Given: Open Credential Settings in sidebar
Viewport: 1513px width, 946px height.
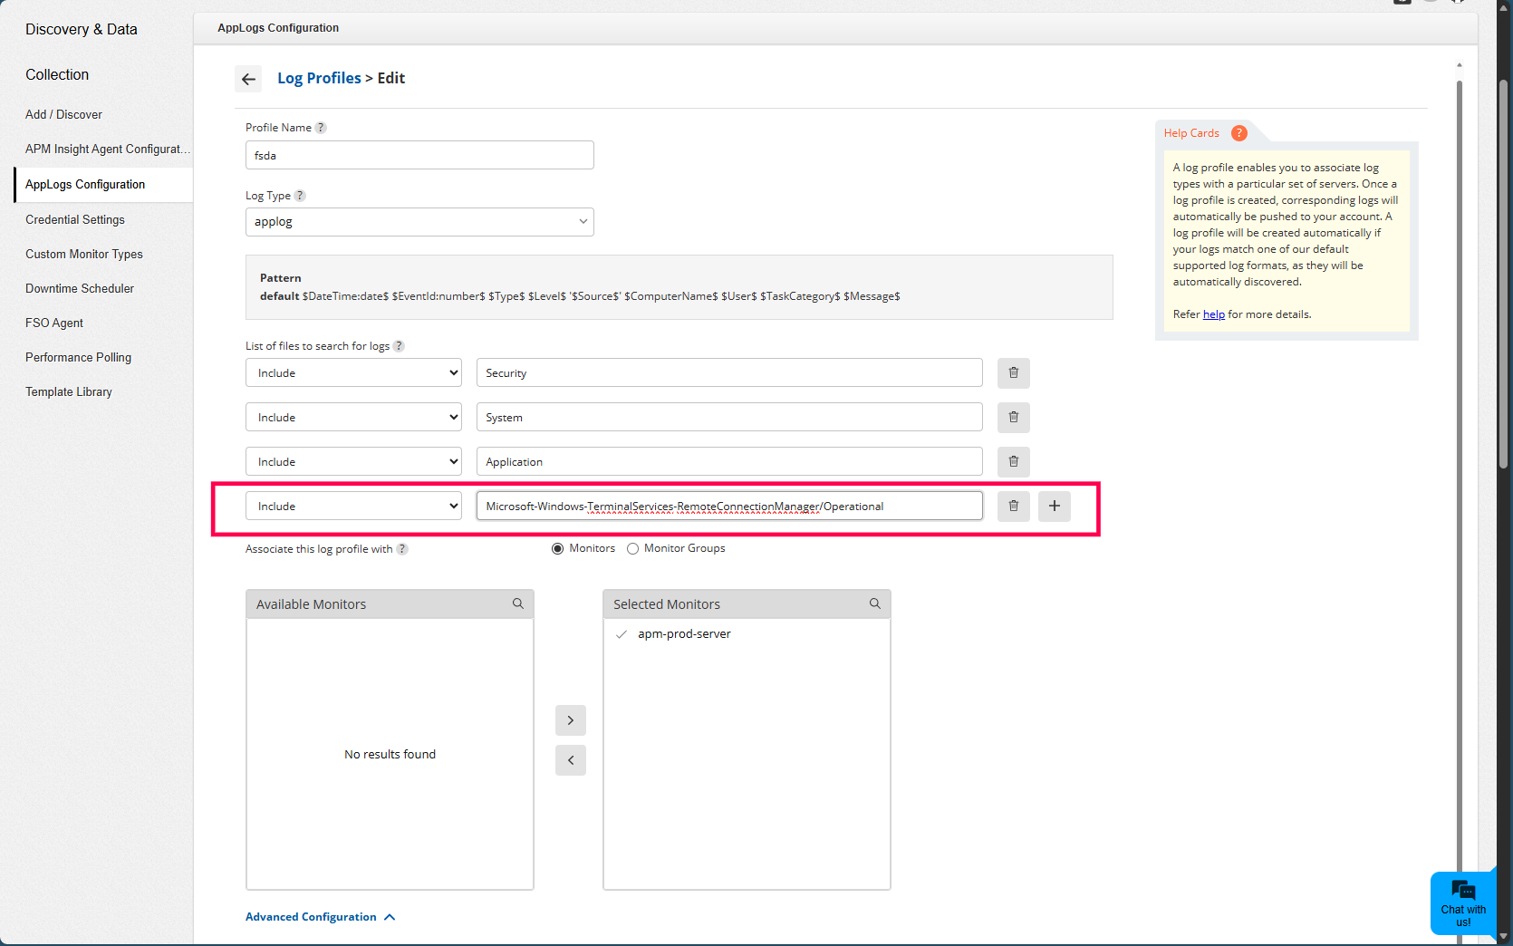Looking at the screenshot, I should click(x=75, y=219).
